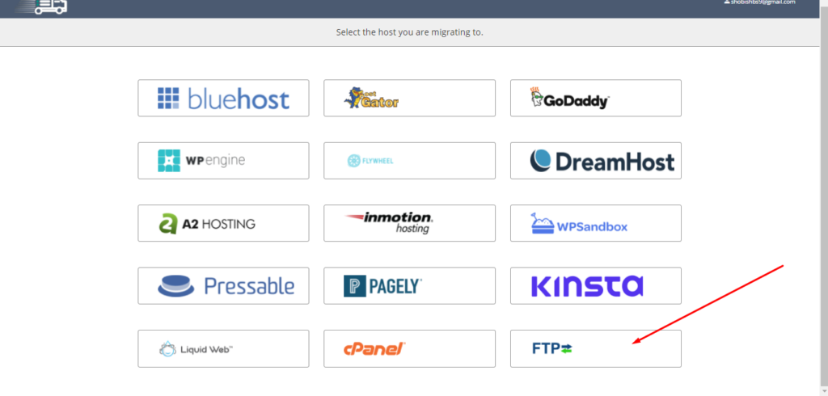The width and height of the screenshot is (828, 396).
Task: Pick Kinsta as the destination host
Action: coord(596,285)
